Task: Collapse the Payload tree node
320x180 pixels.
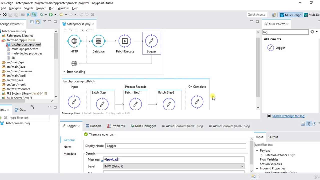Action: (x=257, y=151)
